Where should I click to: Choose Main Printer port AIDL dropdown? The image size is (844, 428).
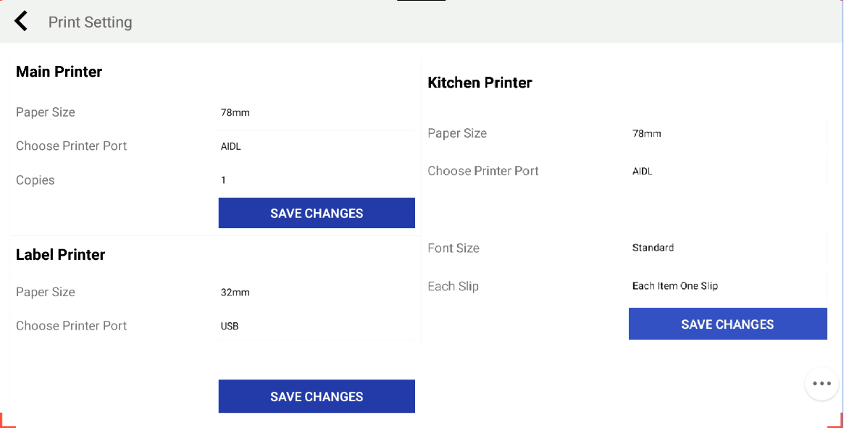coord(316,146)
